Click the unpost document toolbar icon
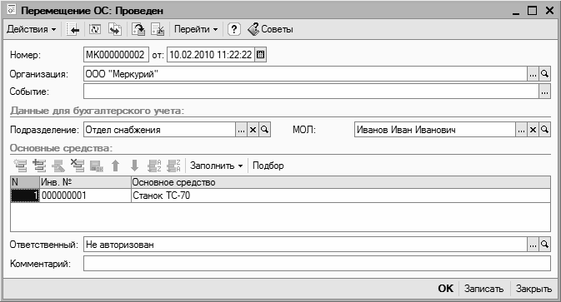The height and width of the screenshot is (302, 561). 158,30
